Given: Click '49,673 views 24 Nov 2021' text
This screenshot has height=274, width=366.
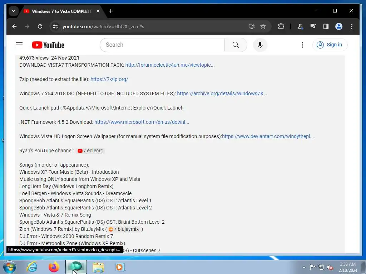Looking at the screenshot, I should coord(49,58).
